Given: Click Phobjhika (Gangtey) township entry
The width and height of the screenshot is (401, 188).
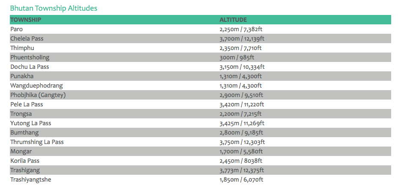Looking at the screenshot, I should coord(38,95).
